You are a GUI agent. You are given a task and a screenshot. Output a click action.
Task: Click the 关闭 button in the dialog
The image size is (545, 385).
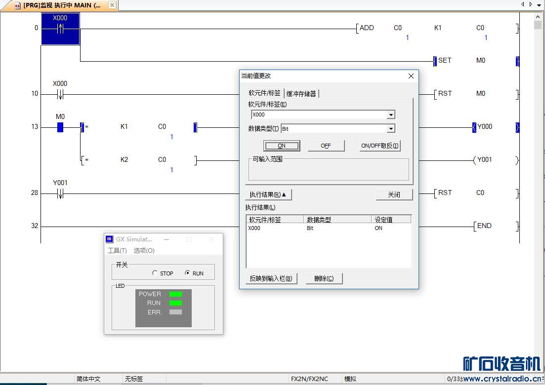[x=394, y=194]
